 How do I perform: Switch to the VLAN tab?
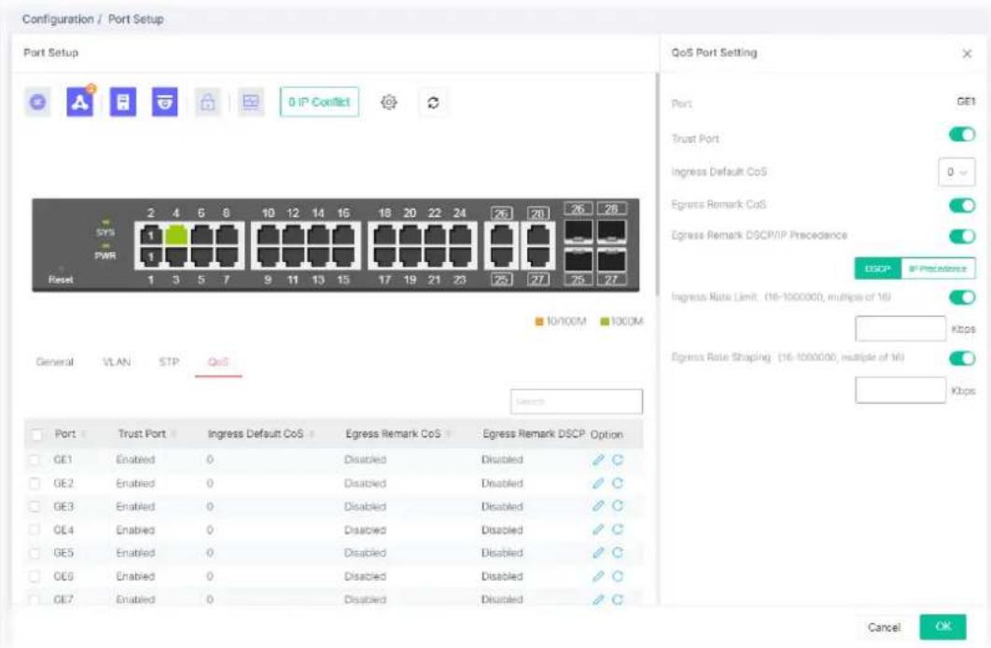click(x=117, y=362)
